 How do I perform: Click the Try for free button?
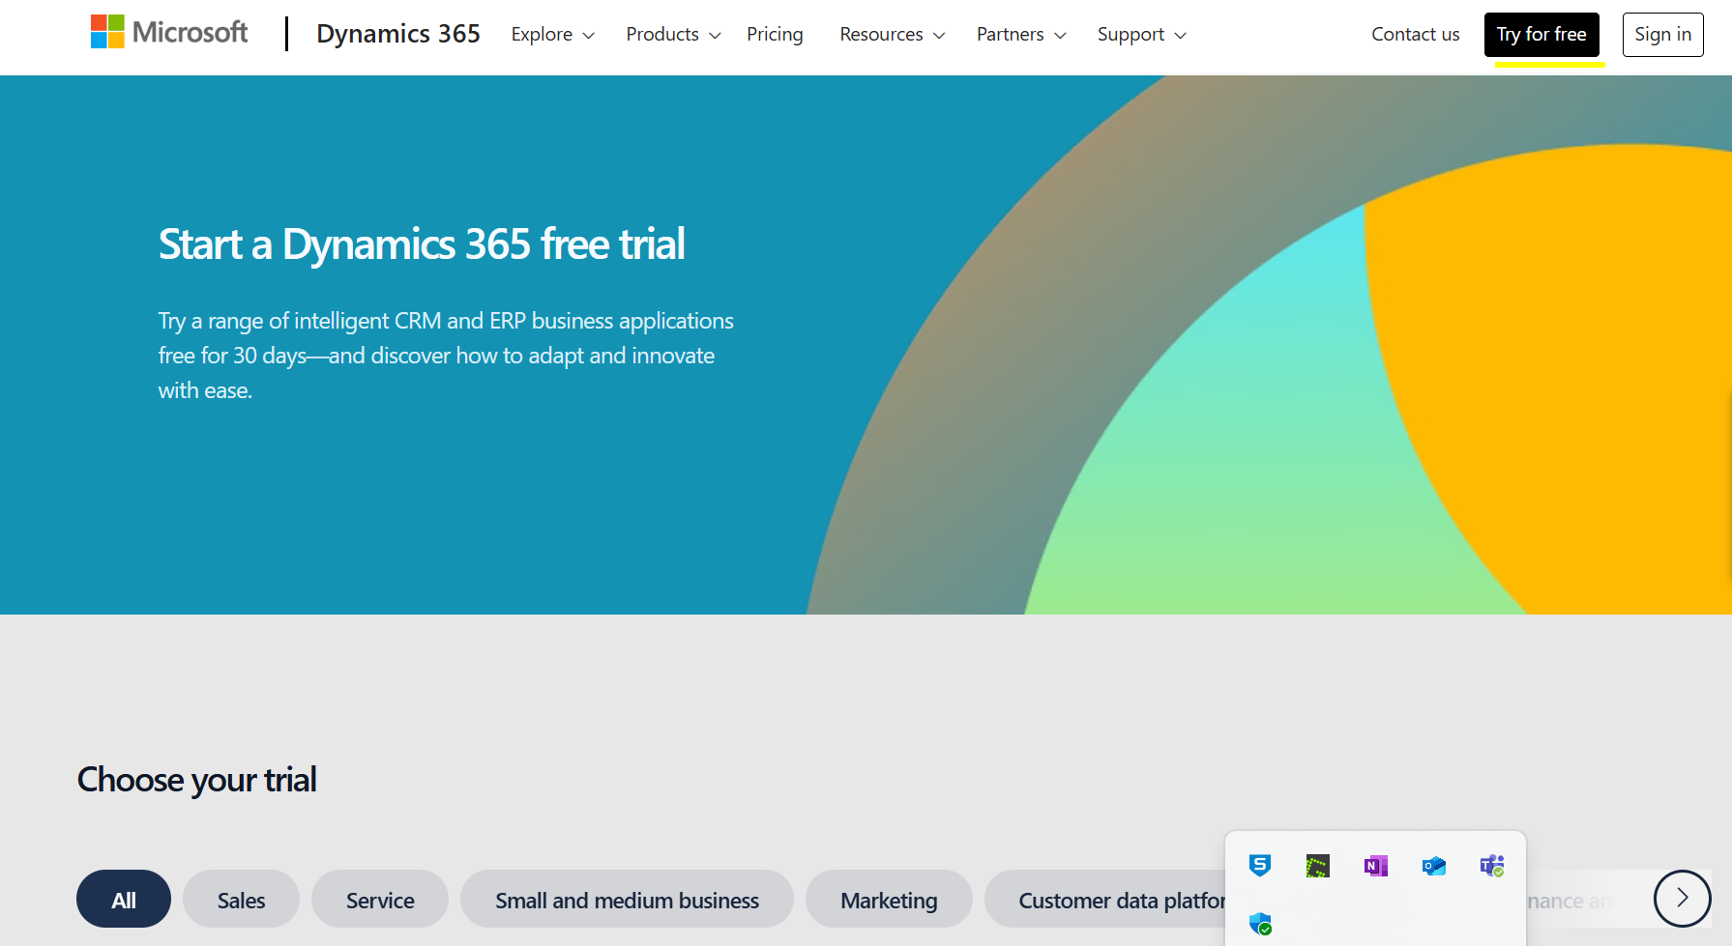coord(1541,35)
